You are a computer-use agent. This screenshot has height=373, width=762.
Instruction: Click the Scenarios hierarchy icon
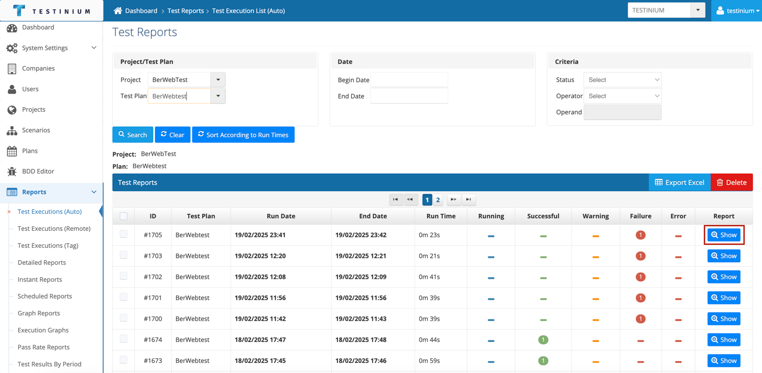click(12, 130)
